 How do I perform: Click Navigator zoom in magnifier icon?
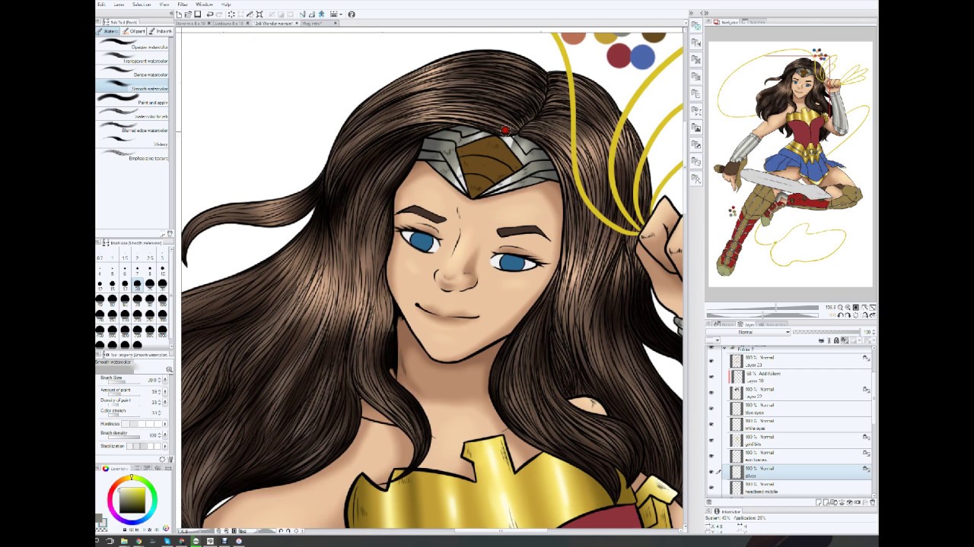coord(848,307)
